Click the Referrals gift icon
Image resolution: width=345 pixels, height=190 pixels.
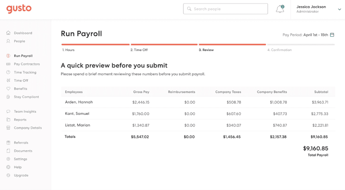(9, 142)
